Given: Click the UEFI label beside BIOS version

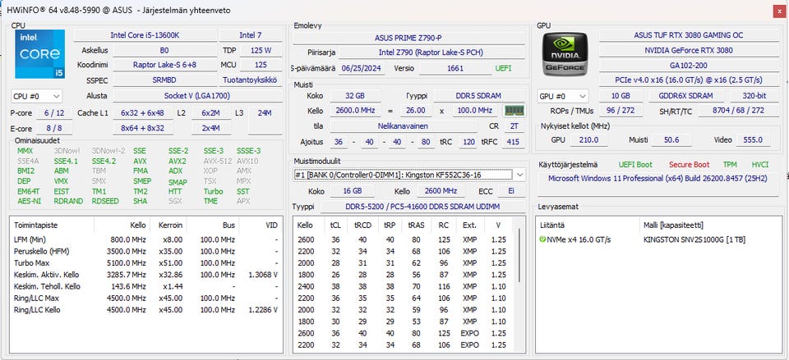Looking at the screenshot, I should (503, 68).
